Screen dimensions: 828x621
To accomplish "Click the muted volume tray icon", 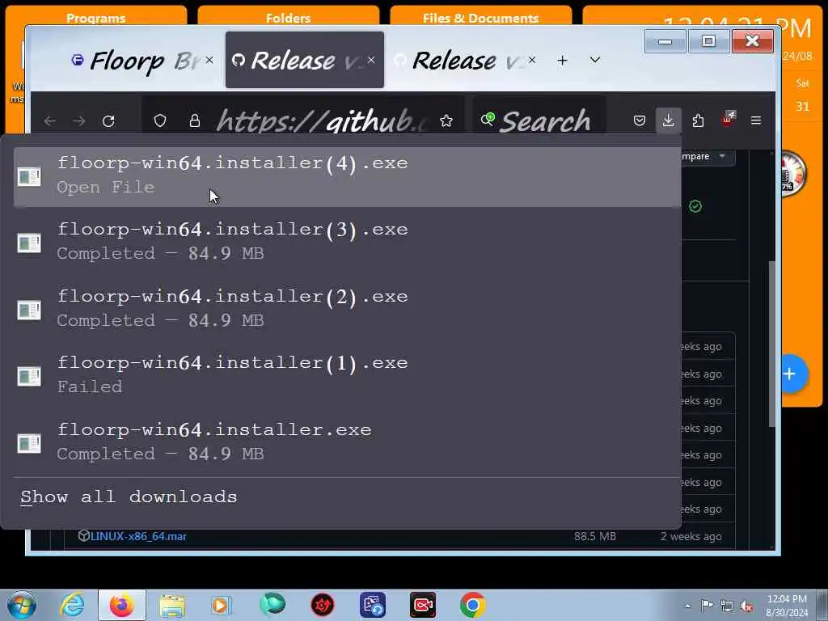I will click(746, 606).
